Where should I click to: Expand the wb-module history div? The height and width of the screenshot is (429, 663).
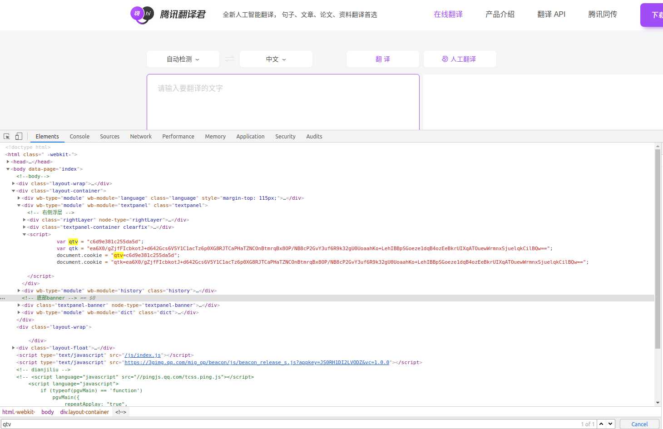coord(19,291)
